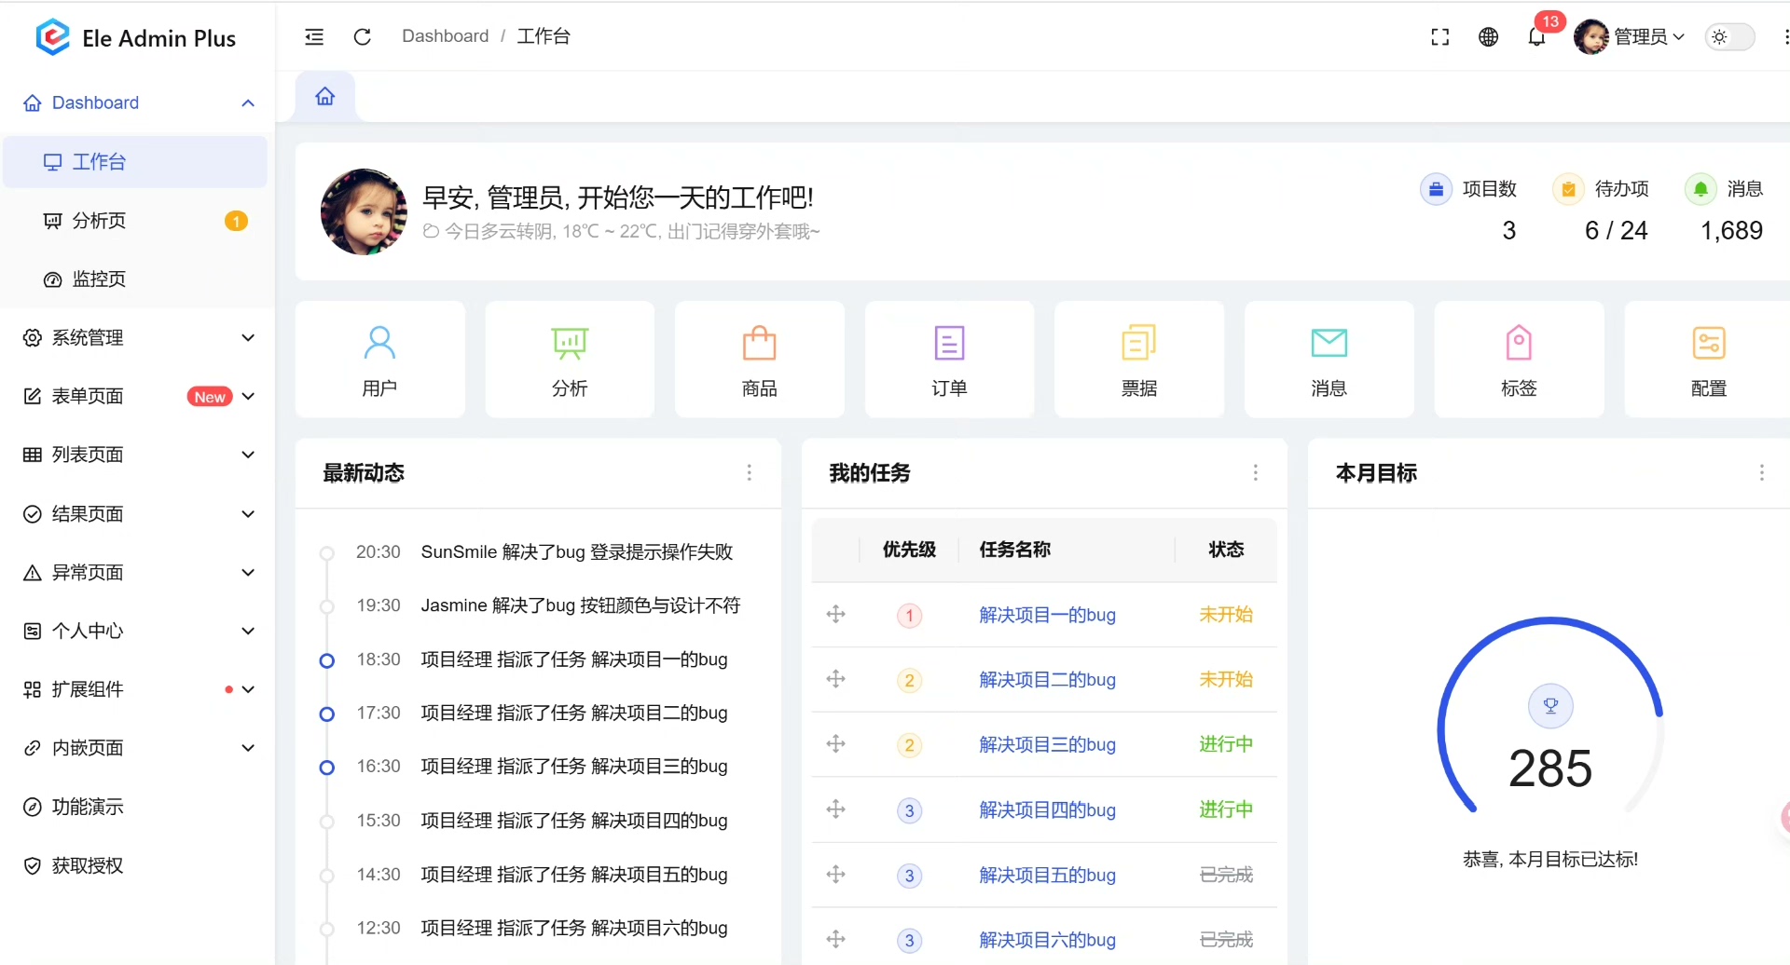Image resolution: width=1790 pixels, height=965 pixels.
Task: Open the 用户 shortcut card
Action: pos(379,360)
